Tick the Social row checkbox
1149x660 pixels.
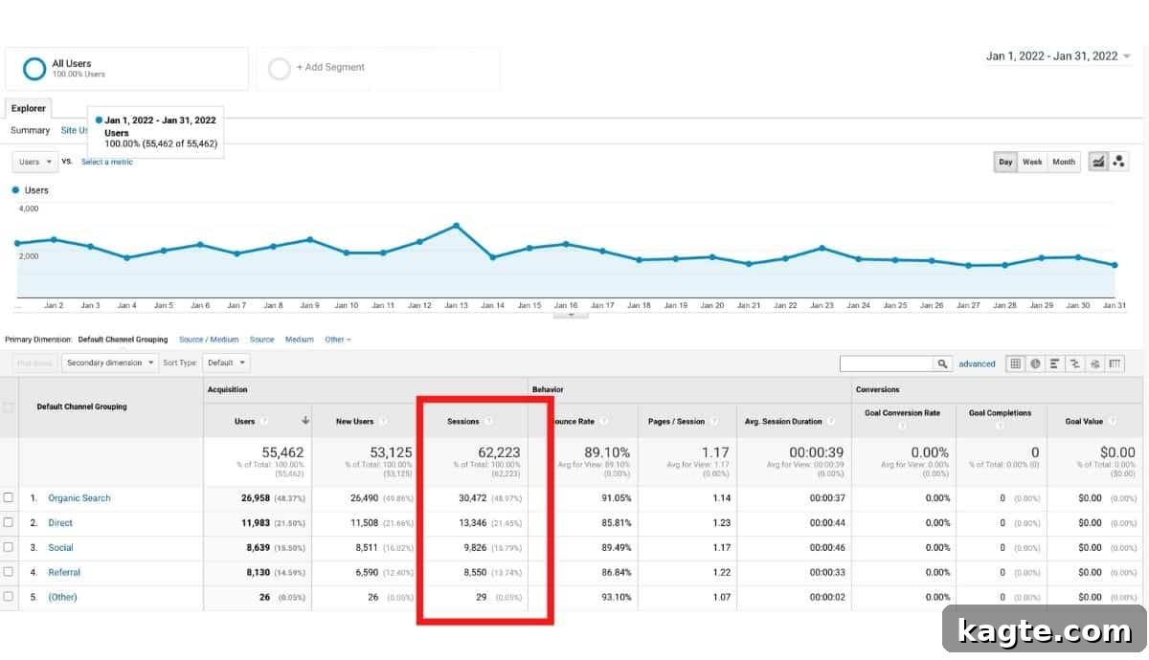9,547
